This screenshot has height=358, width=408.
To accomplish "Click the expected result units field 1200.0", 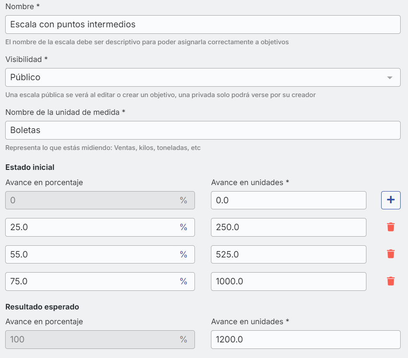I will (x=305, y=339).
